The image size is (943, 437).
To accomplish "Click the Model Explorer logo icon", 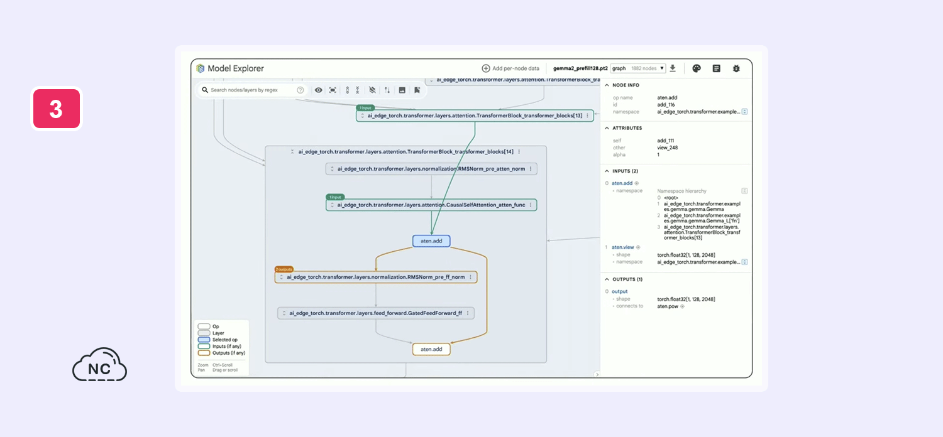I will click(x=201, y=68).
